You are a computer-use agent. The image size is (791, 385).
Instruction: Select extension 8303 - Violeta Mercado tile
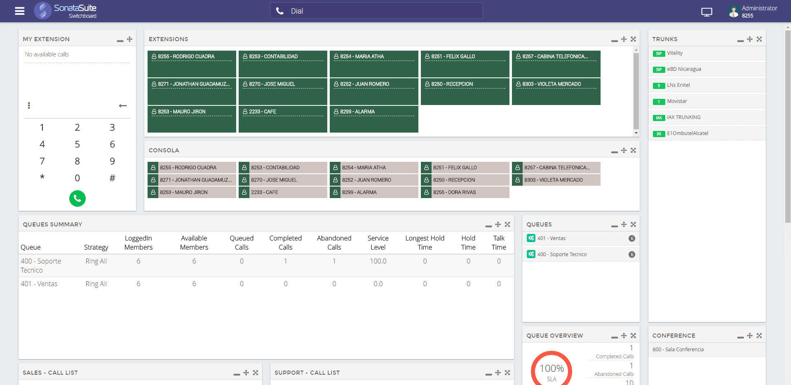(x=556, y=91)
